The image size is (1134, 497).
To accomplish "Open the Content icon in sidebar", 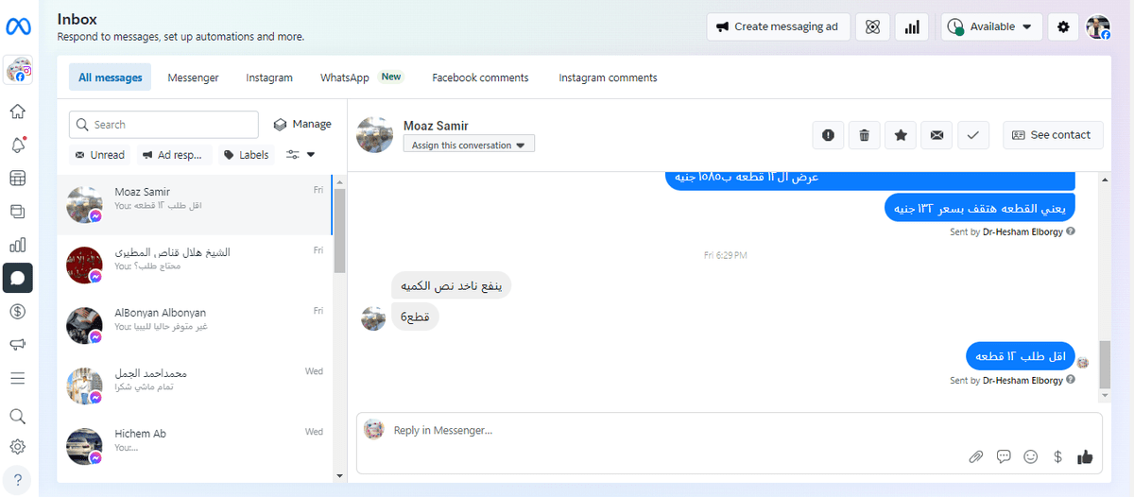I will [x=18, y=212].
